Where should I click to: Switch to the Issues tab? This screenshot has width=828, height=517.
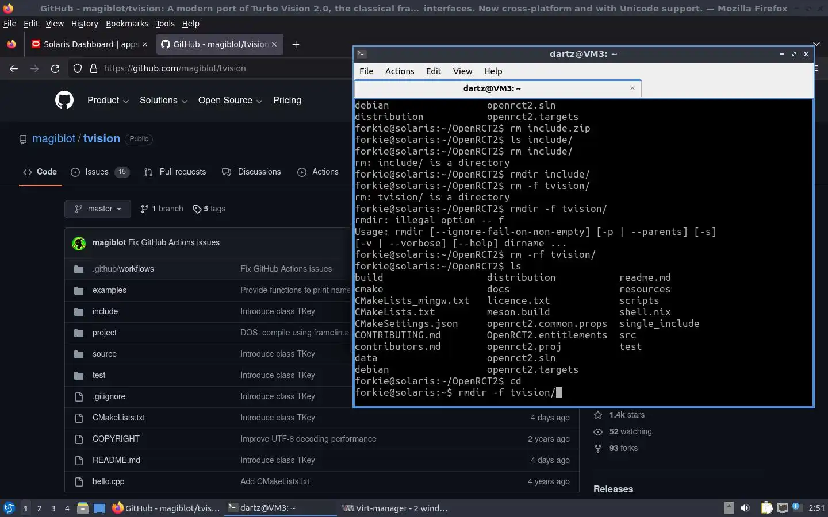pos(100,172)
